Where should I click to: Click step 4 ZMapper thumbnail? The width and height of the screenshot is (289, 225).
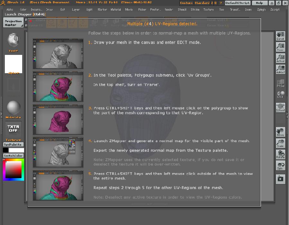(x=58, y=152)
